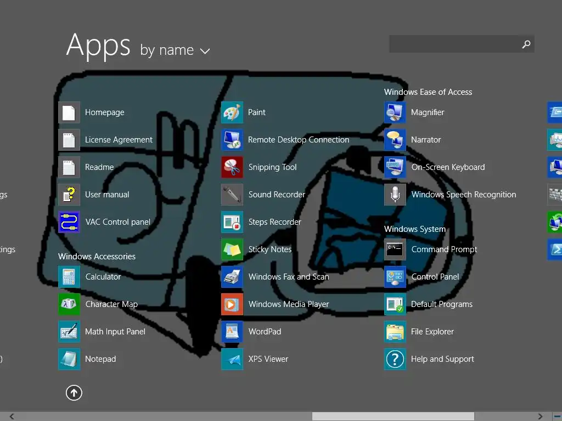Open the Homepage document icon
The width and height of the screenshot is (562, 421).
(x=69, y=112)
